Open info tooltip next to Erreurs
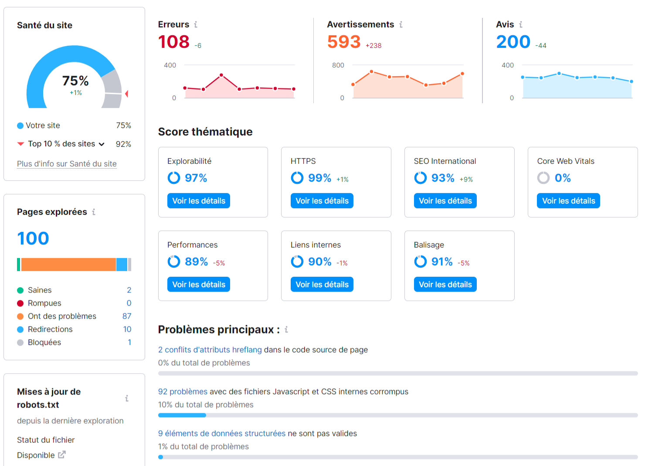 [x=196, y=24]
